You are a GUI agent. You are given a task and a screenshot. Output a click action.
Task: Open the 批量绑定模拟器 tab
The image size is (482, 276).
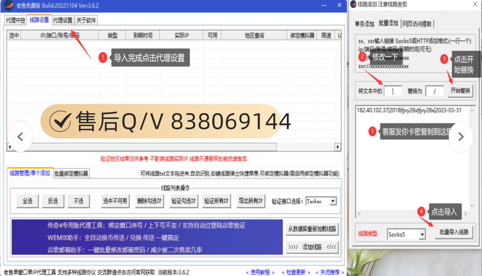pos(72,173)
